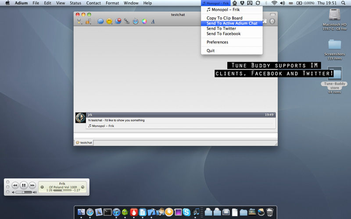Screen dimensions: 351x219
Task: Open the Format menu
Action: coord(112,3)
